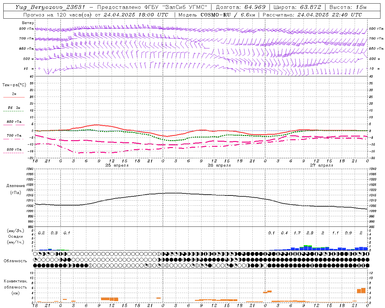Click the station title Yug_Beryozovo_23631
Image resolution: width=385 pixels, height=308 pixels.
(x=50, y=7)
